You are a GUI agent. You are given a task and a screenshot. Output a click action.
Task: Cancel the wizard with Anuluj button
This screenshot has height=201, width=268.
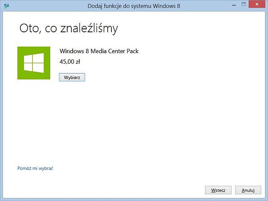[x=248, y=190]
